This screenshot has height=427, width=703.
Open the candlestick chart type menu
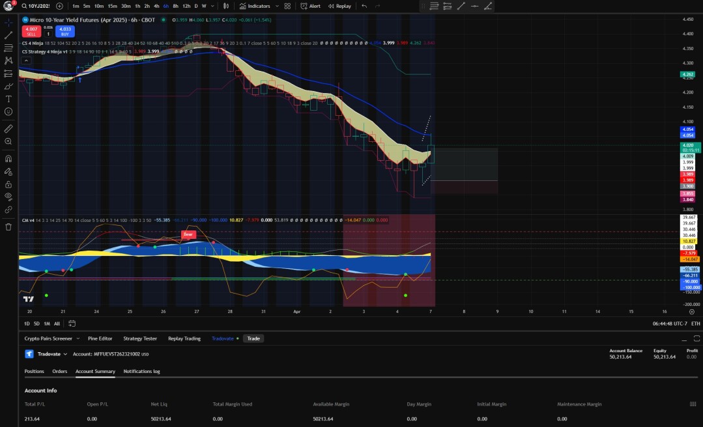pyautogui.click(x=227, y=7)
